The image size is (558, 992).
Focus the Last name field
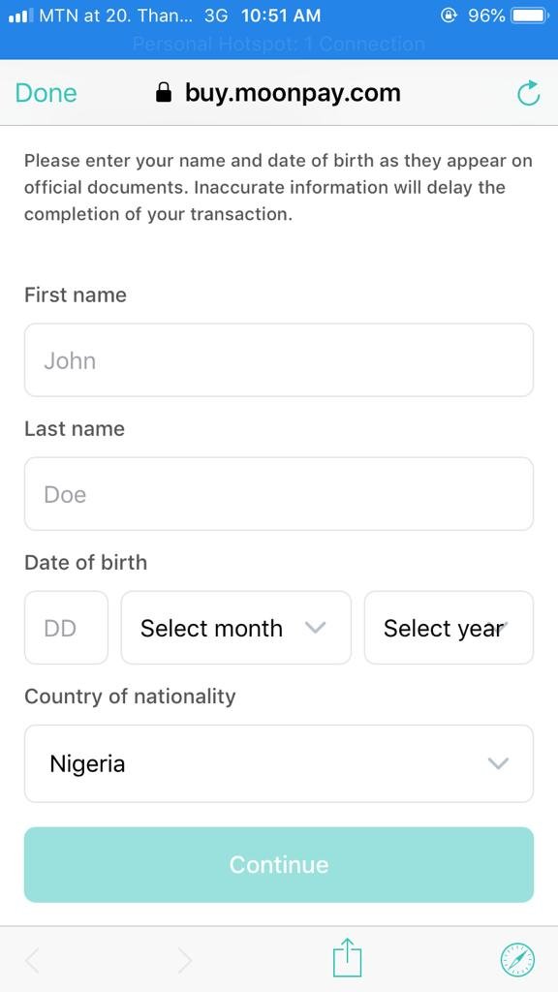pos(279,494)
